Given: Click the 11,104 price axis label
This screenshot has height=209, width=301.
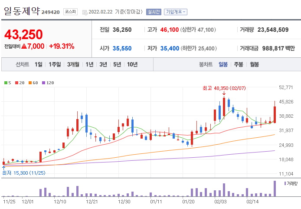Looking at the screenshot, I should pyautogui.click(x=286, y=174).
